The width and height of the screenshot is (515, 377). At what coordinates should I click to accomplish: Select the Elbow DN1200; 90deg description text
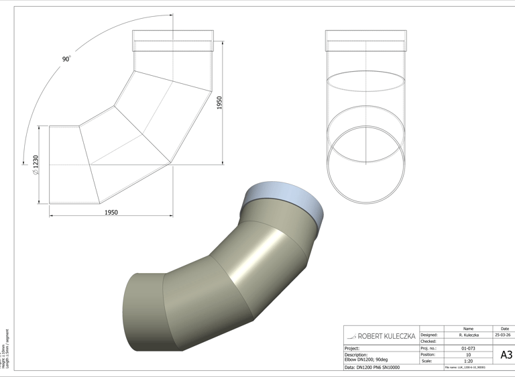[x=366, y=360]
